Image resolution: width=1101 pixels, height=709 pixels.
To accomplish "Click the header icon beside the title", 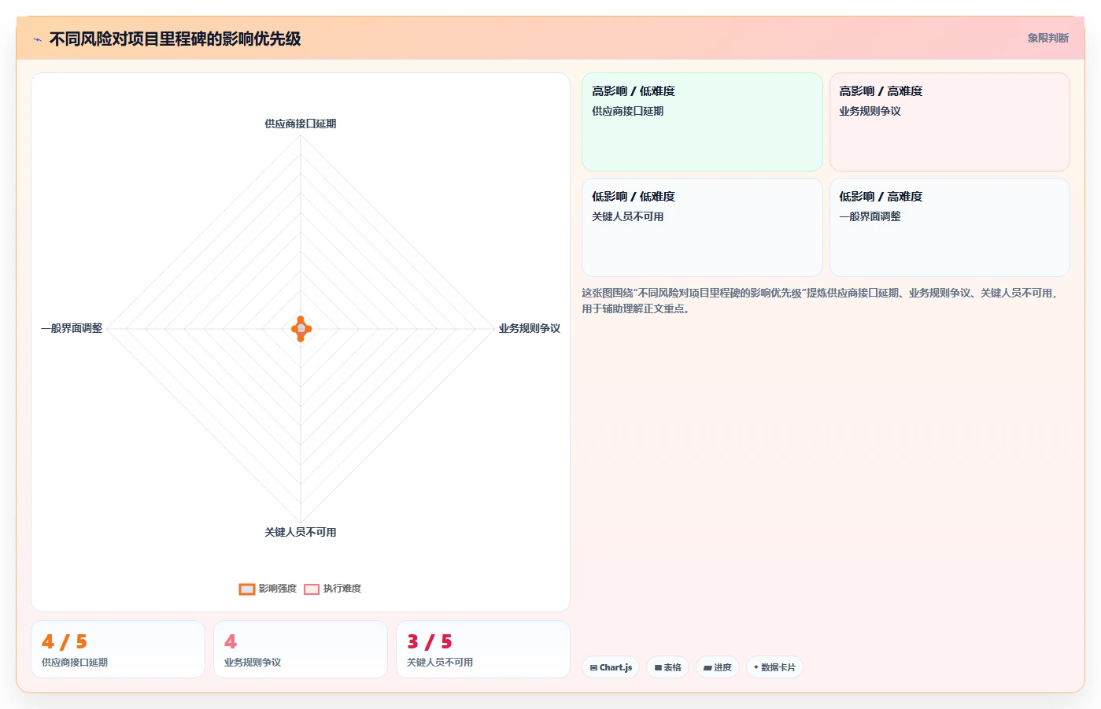I will click(37, 39).
